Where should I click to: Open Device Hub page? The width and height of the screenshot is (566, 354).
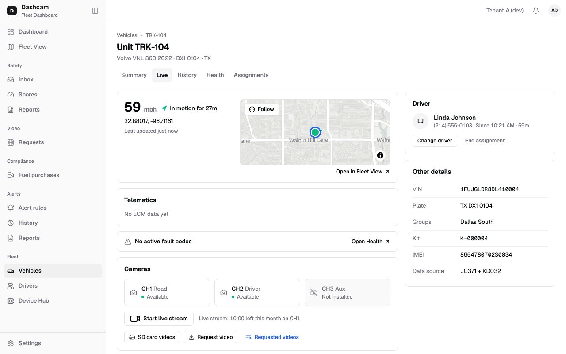[53, 301]
